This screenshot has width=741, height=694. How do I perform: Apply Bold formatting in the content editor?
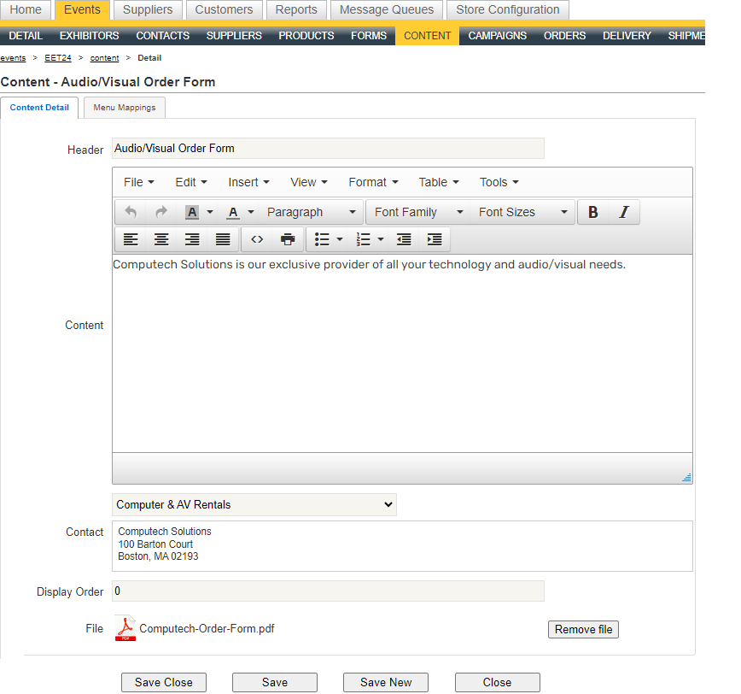[593, 212]
